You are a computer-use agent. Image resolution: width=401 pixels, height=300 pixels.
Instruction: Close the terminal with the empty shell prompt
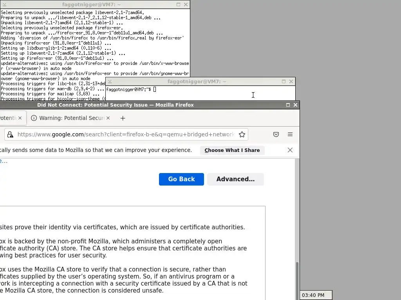click(x=291, y=81)
